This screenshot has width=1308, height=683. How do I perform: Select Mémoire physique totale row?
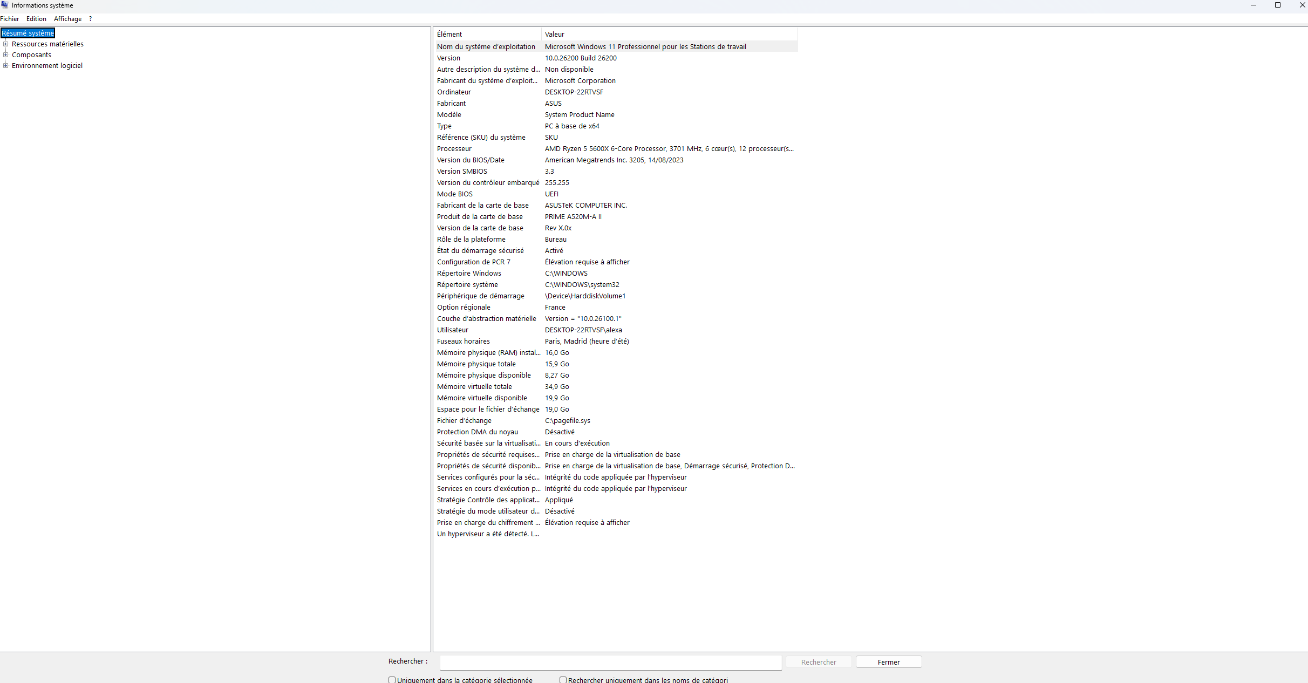pyautogui.click(x=616, y=364)
